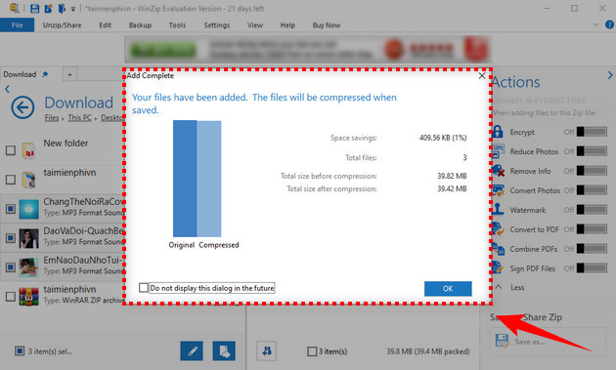616x370 pixels.
Task: Open the Settings menu
Action: [217, 25]
